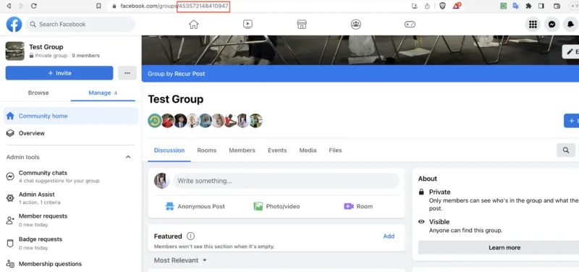The image size is (579, 272).
Task: Click the group search magnifier button
Action: pyautogui.click(x=566, y=150)
